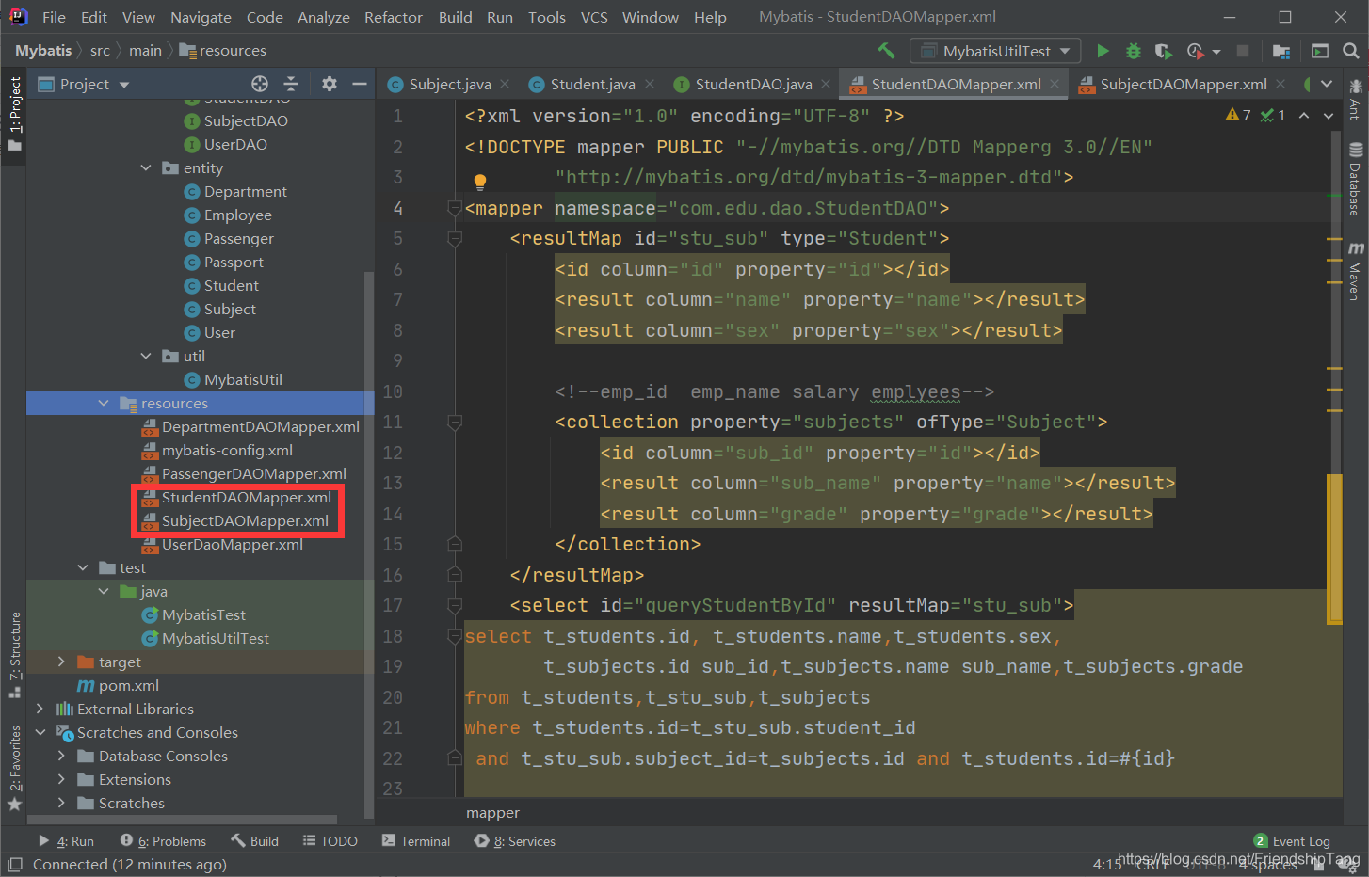Open the Event Log
This screenshot has width=1369, height=877.
(1292, 841)
